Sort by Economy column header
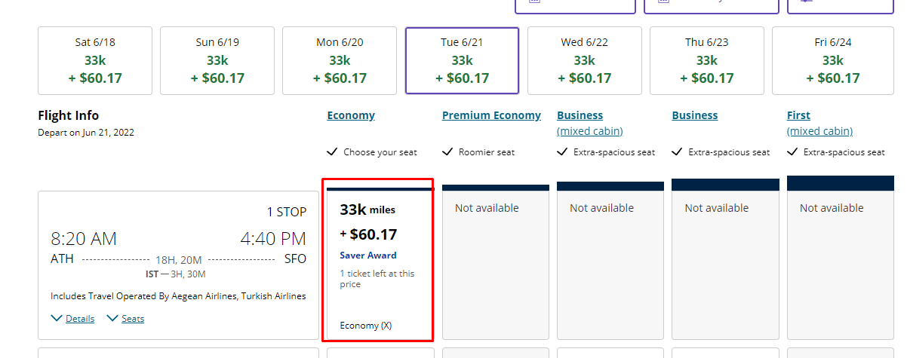Screen dimensions: 907x358 click(351, 115)
